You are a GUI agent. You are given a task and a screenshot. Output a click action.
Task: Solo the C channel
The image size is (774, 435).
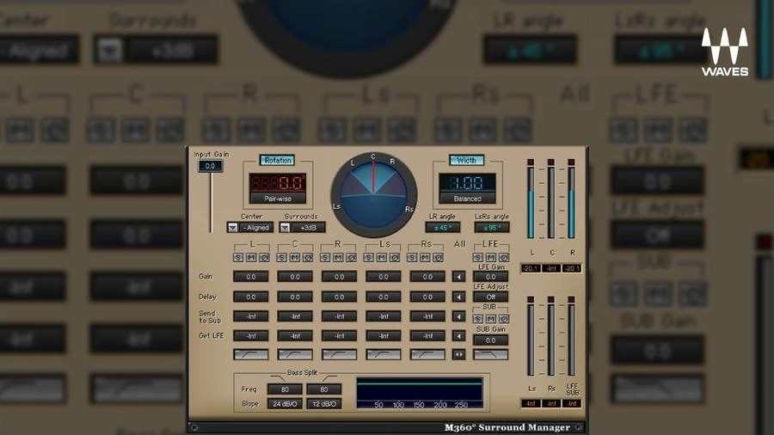(x=282, y=257)
